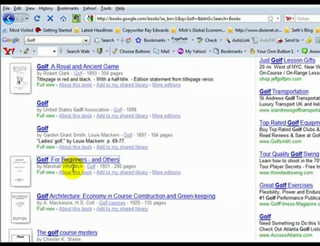
Task: Click the green icon next to Home
Action: point(76,19)
